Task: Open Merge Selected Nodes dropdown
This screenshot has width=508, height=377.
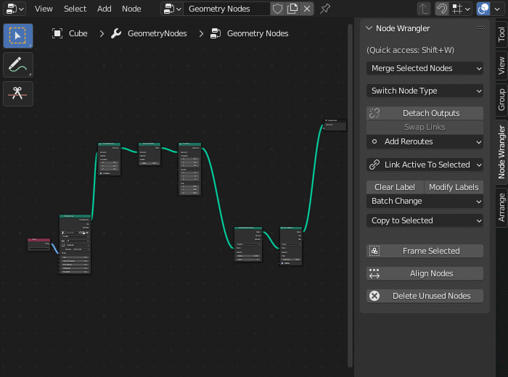Action: point(425,68)
